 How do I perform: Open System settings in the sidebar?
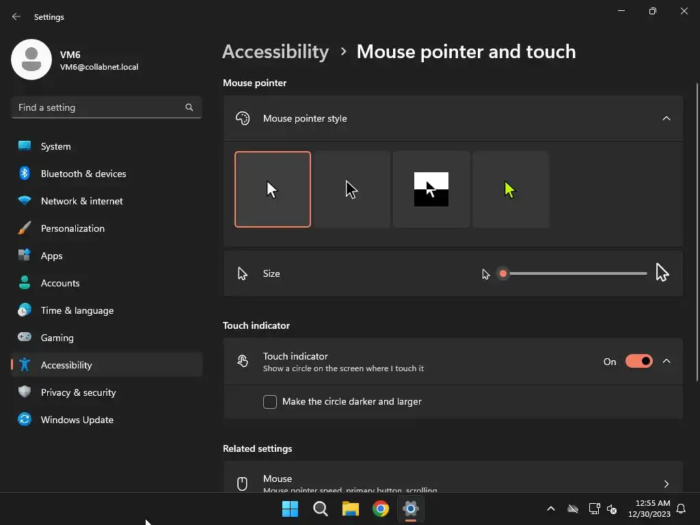[x=106, y=146]
